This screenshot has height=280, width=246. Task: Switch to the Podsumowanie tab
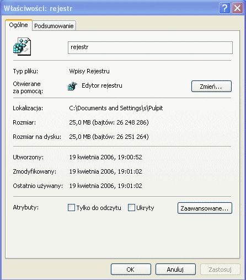point(54,26)
